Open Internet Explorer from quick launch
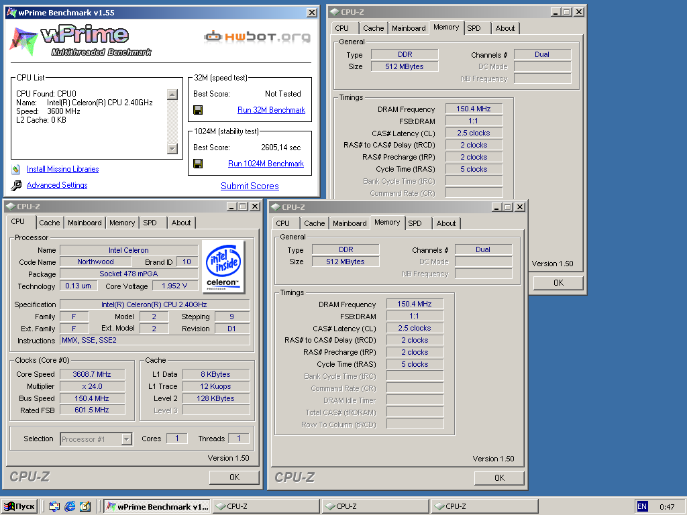 pos(70,506)
